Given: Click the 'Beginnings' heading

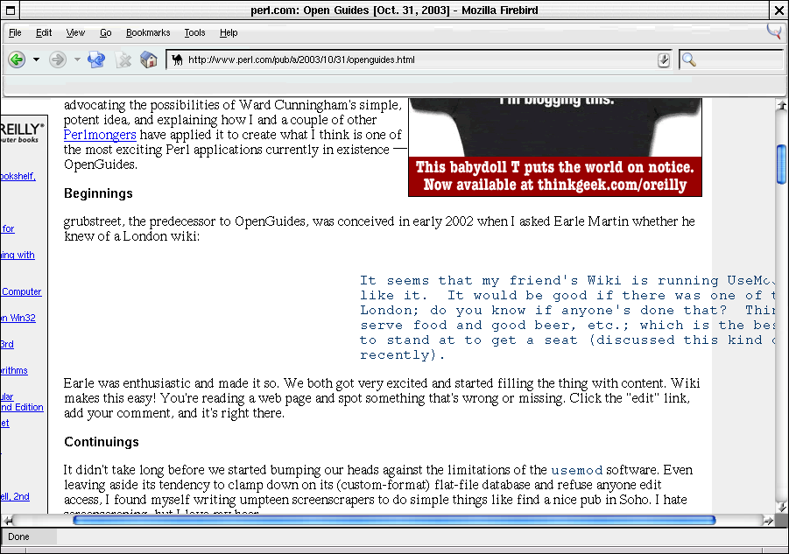Looking at the screenshot, I should coord(98,193).
